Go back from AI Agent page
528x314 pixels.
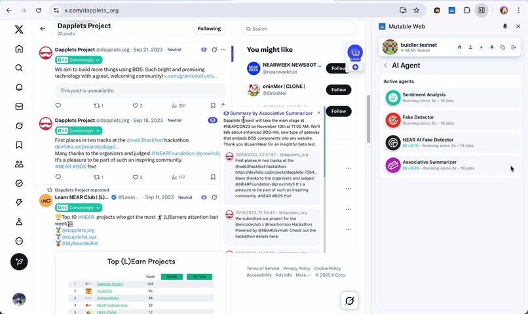385,66
